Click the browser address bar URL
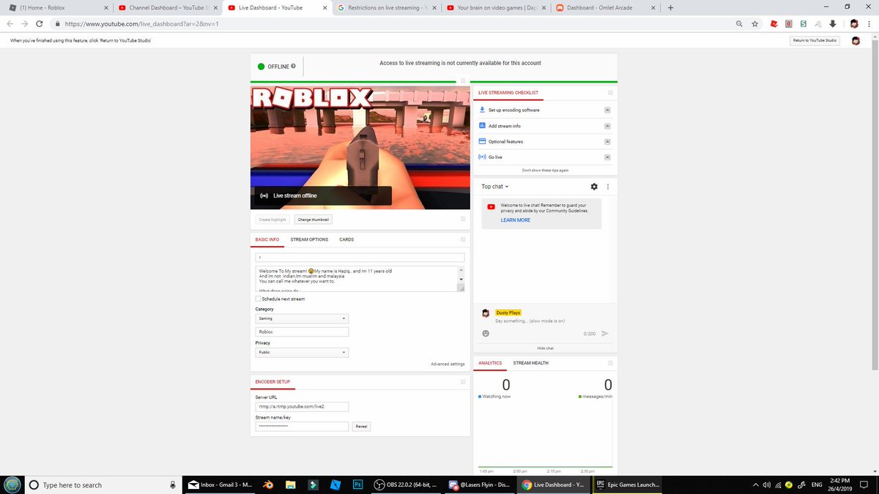 click(142, 24)
